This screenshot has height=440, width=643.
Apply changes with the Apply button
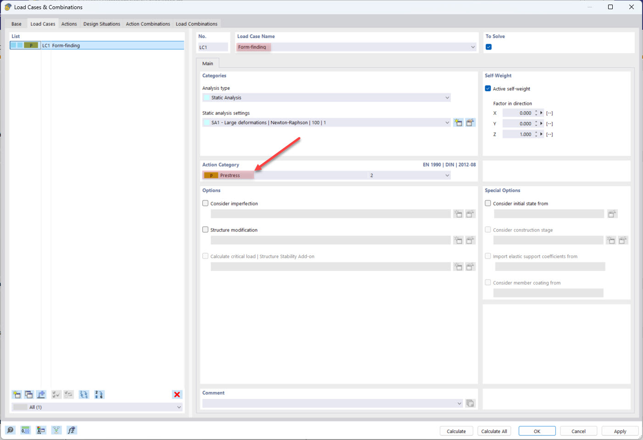[620, 431]
